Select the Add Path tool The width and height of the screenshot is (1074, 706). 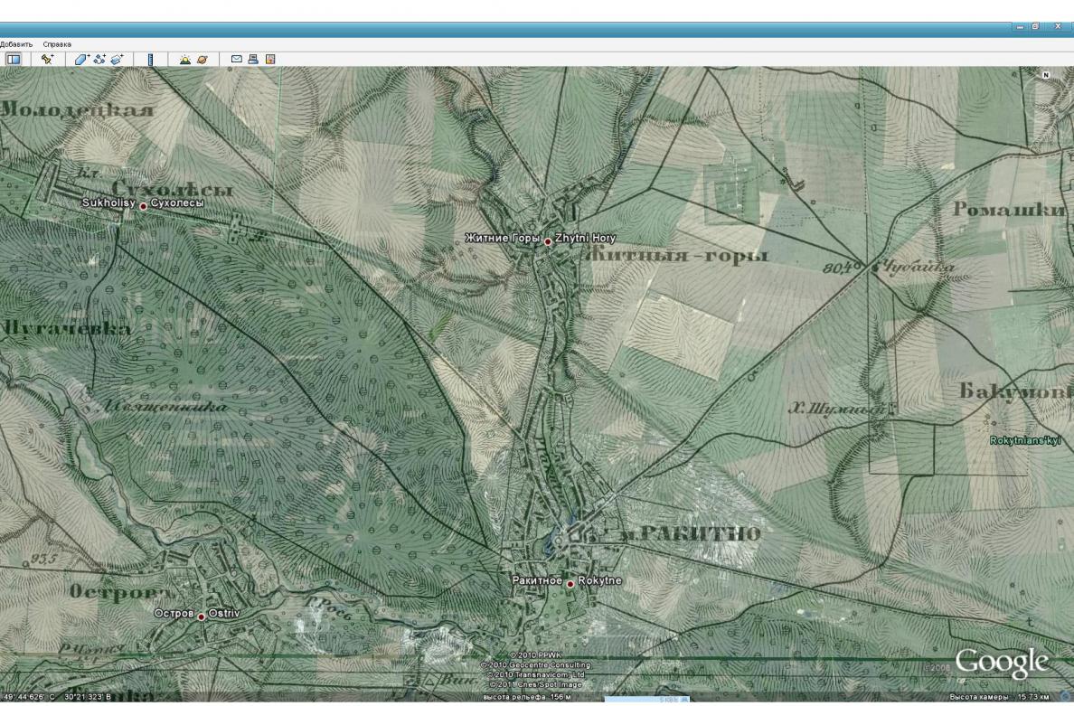[x=100, y=60]
